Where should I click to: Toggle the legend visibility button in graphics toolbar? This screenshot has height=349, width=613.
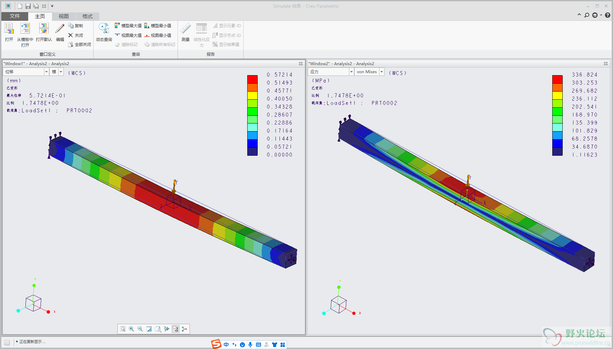pyautogui.click(x=175, y=329)
